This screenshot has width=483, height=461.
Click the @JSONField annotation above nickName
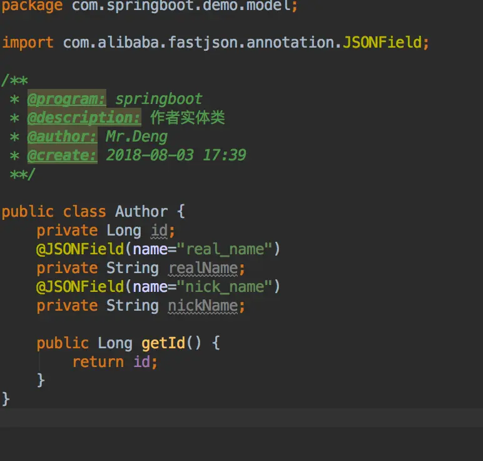coord(80,287)
